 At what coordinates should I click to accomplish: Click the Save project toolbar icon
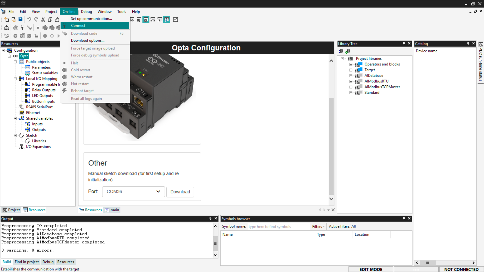(21, 20)
